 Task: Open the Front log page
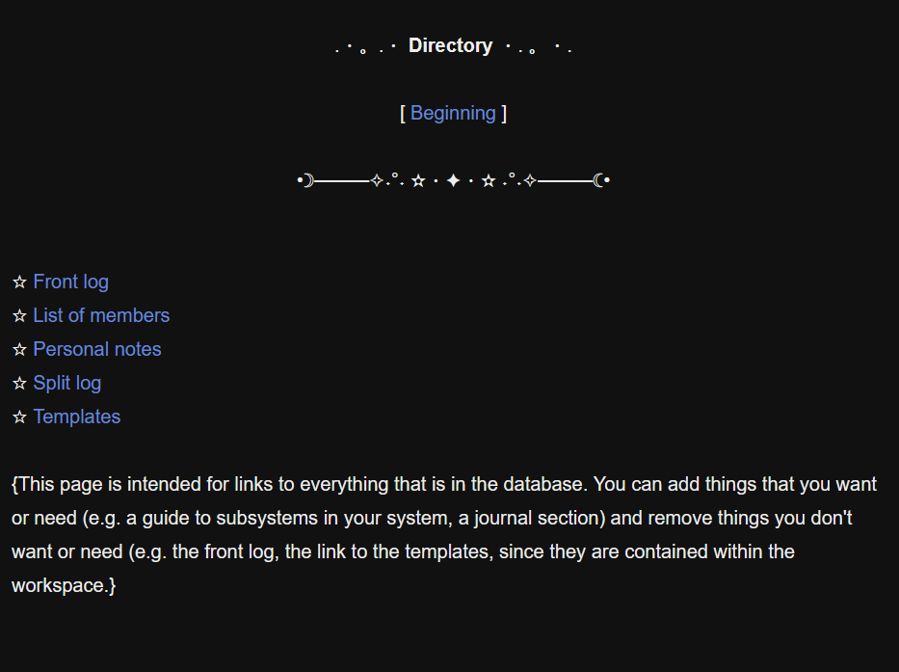[70, 282]
